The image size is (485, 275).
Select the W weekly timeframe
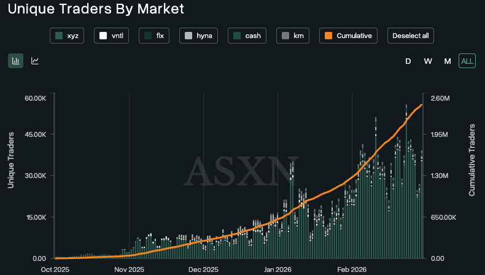(x=428, y=61)
